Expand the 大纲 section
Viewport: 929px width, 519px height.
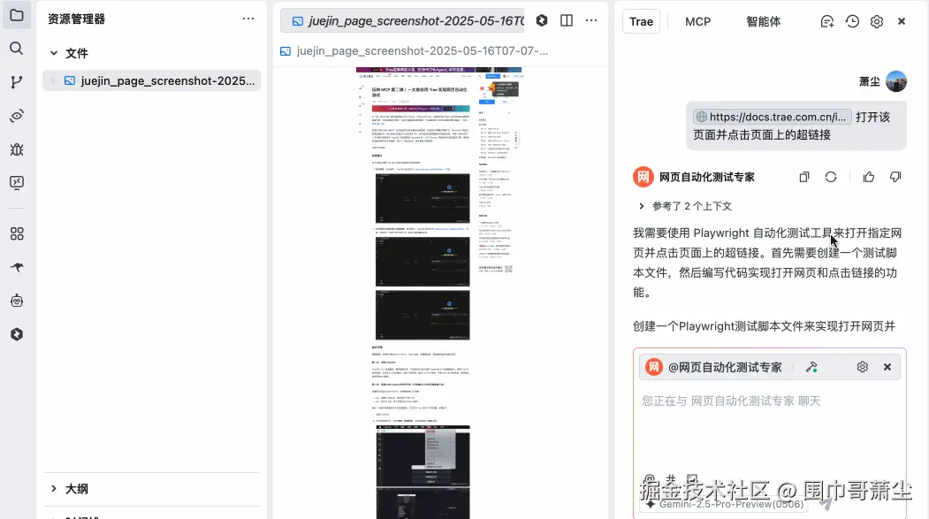tap(53, 489)
